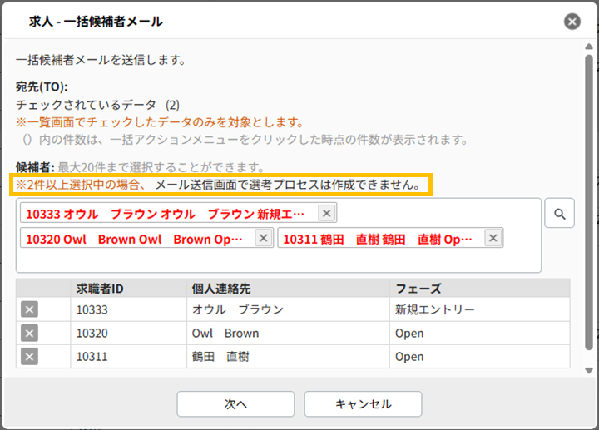Delete table row for job seeker 10320
Image resolution: width=599 pixels, height=430 pixels.
point(29,334)
